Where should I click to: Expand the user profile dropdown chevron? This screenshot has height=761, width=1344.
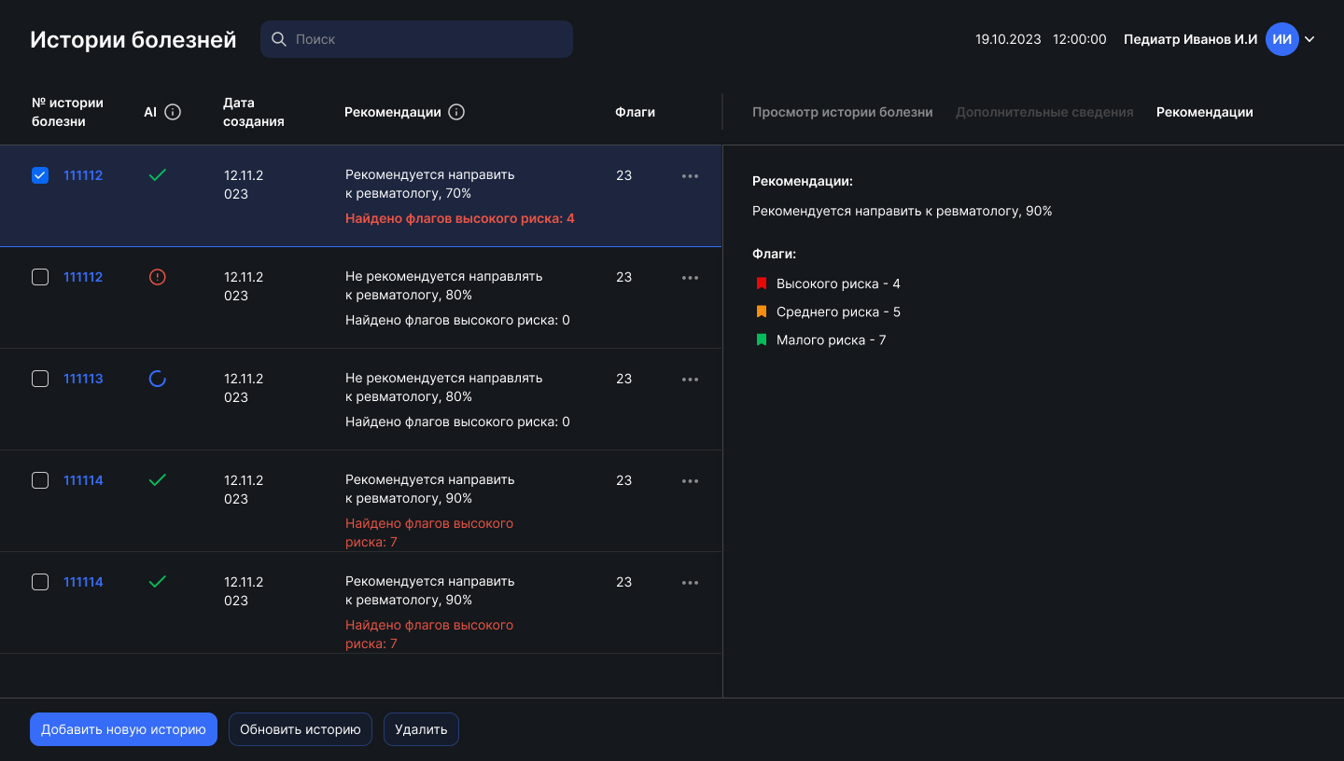point(1309,39)
